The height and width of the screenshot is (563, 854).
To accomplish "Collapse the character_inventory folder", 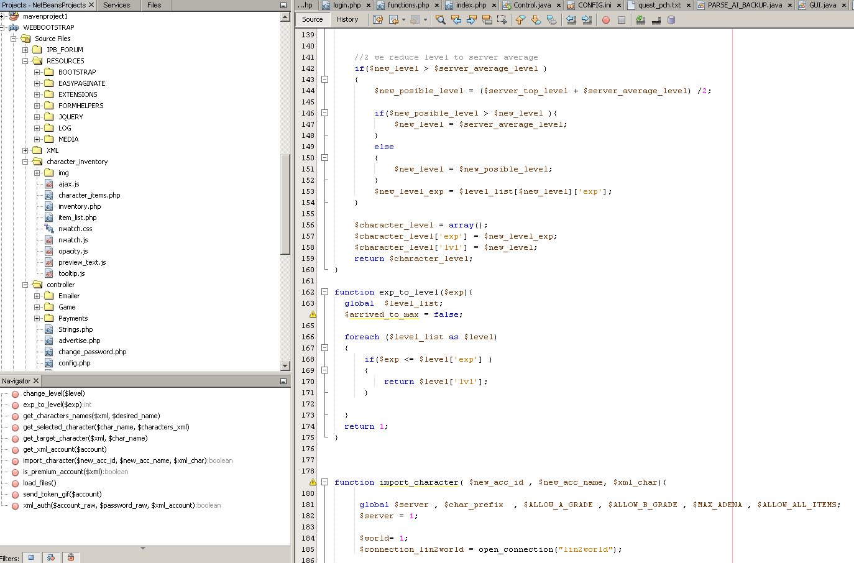I will (x=25, y=162).
